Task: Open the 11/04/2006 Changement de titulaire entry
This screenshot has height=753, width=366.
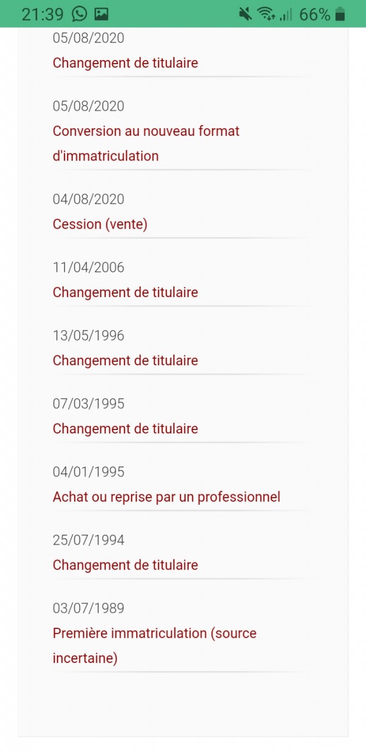Action: [125, 292]
